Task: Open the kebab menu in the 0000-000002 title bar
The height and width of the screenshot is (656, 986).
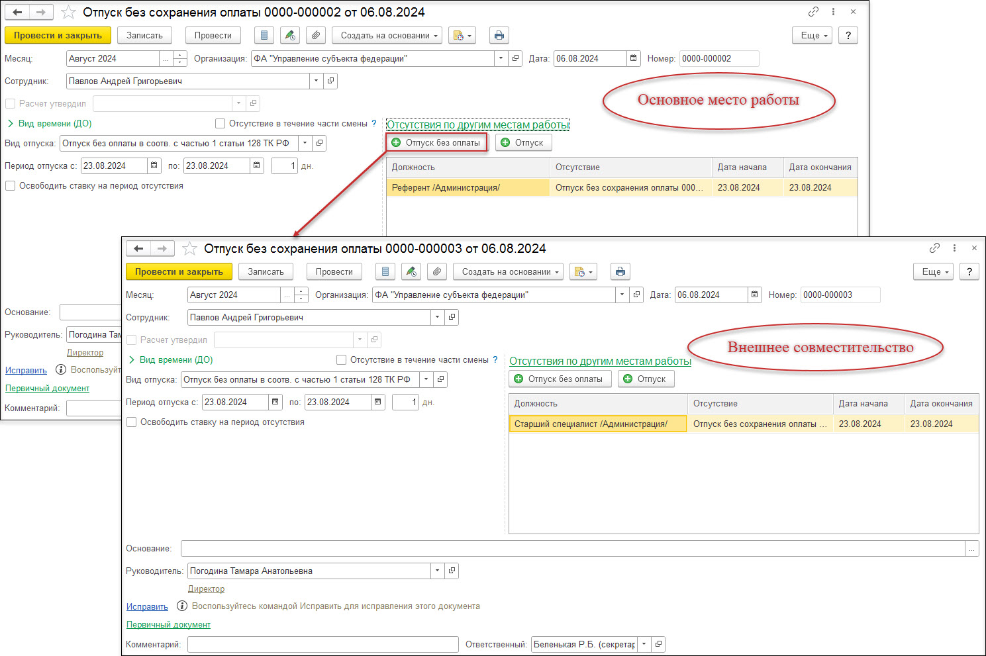Action: point(833,12)
